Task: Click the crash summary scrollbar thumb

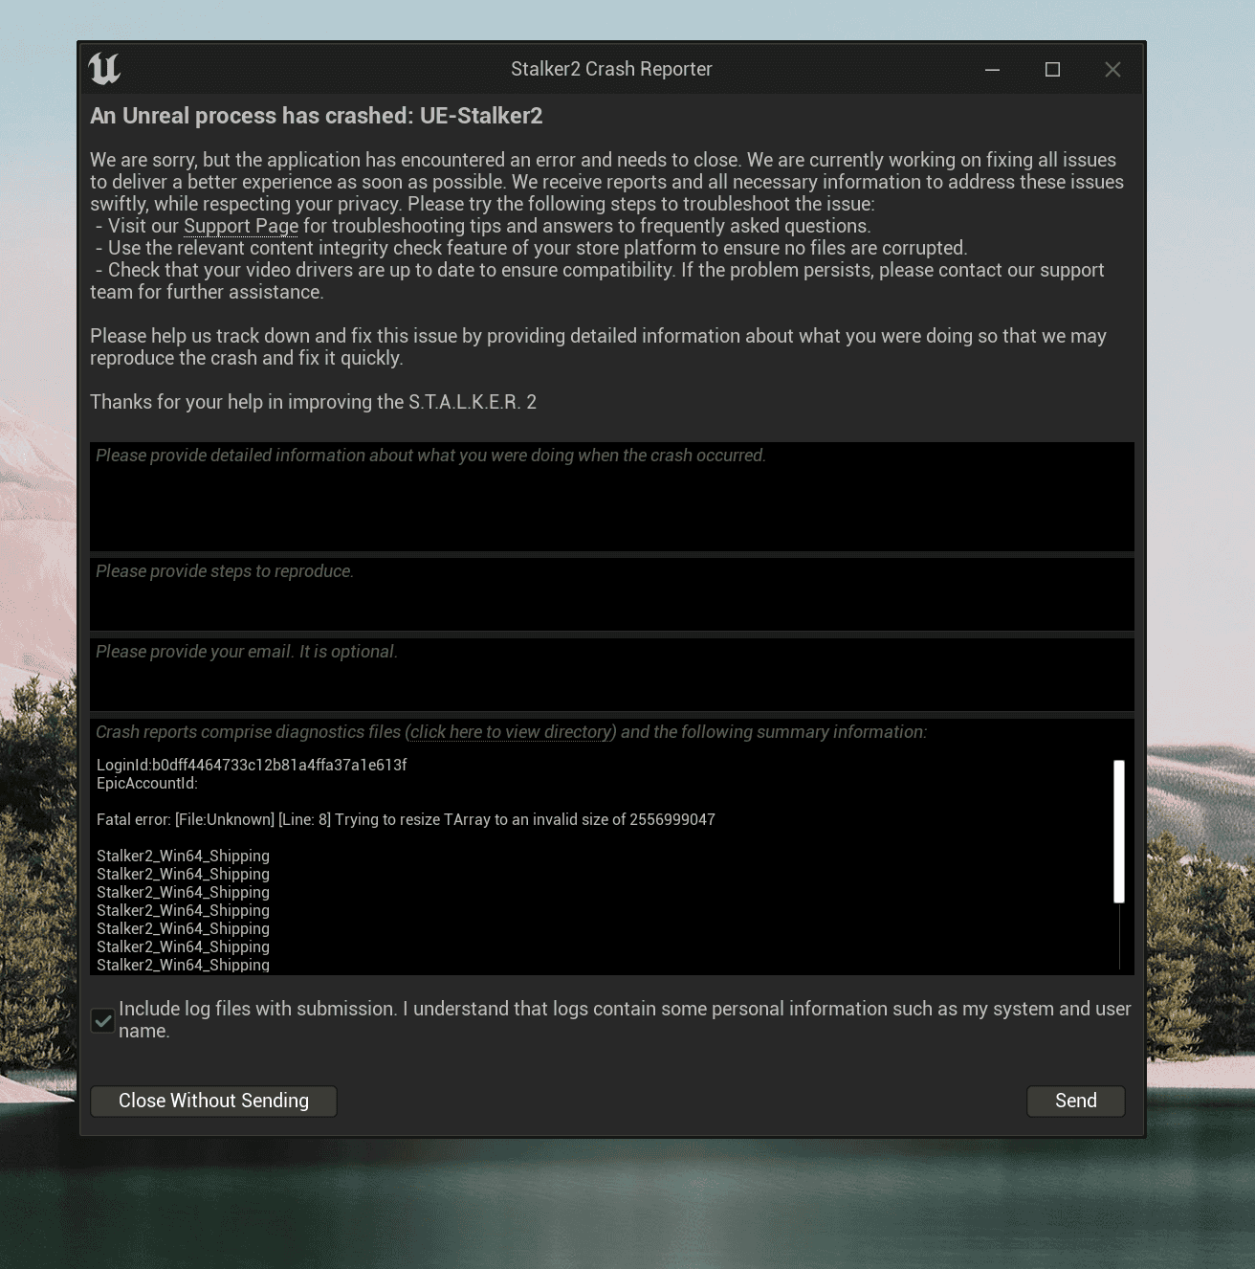Action: click(1119, 832)
